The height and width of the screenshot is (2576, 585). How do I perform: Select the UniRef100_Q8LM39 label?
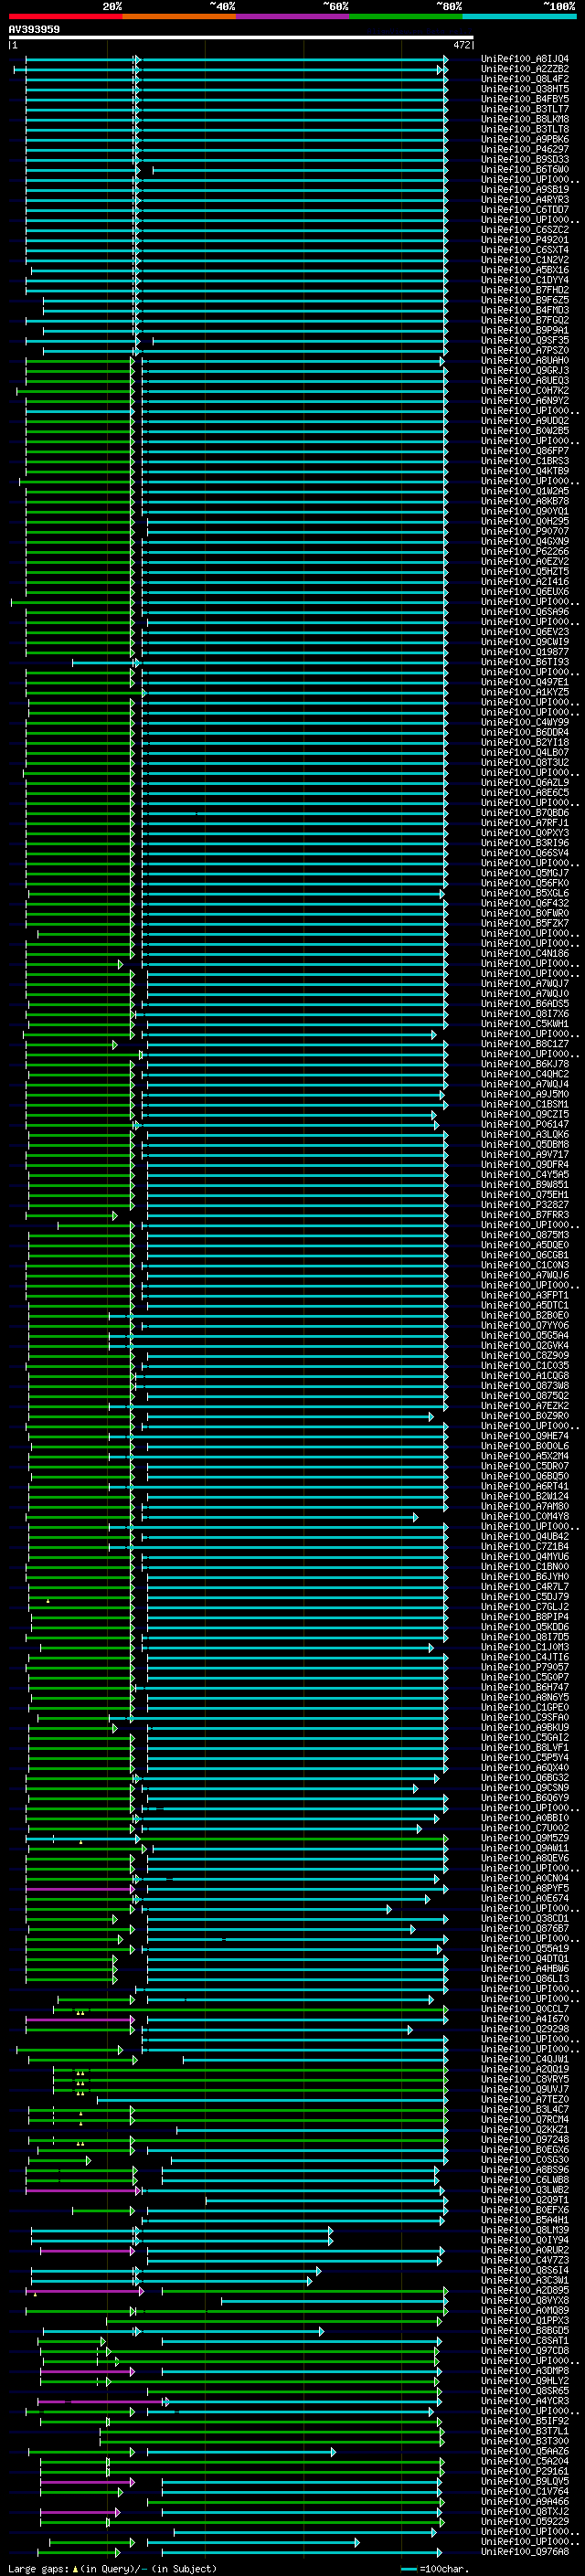(x=525, y=2229)
